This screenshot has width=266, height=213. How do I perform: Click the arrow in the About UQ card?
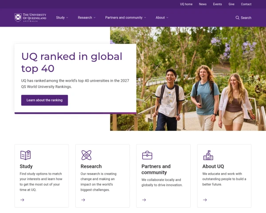pyautogui.click(x=205, y=200)
